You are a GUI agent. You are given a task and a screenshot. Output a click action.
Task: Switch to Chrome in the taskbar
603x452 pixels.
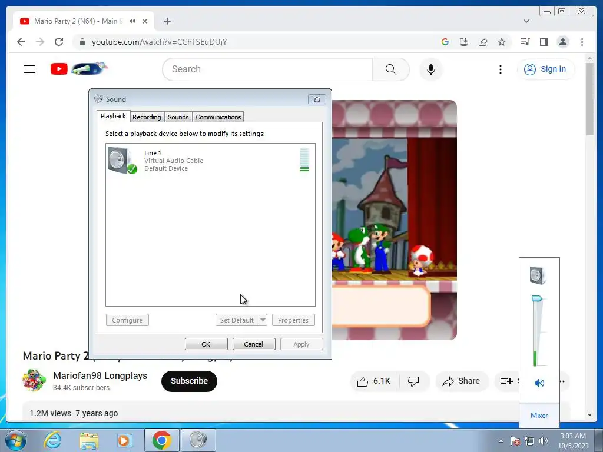[x=161, y=440]
